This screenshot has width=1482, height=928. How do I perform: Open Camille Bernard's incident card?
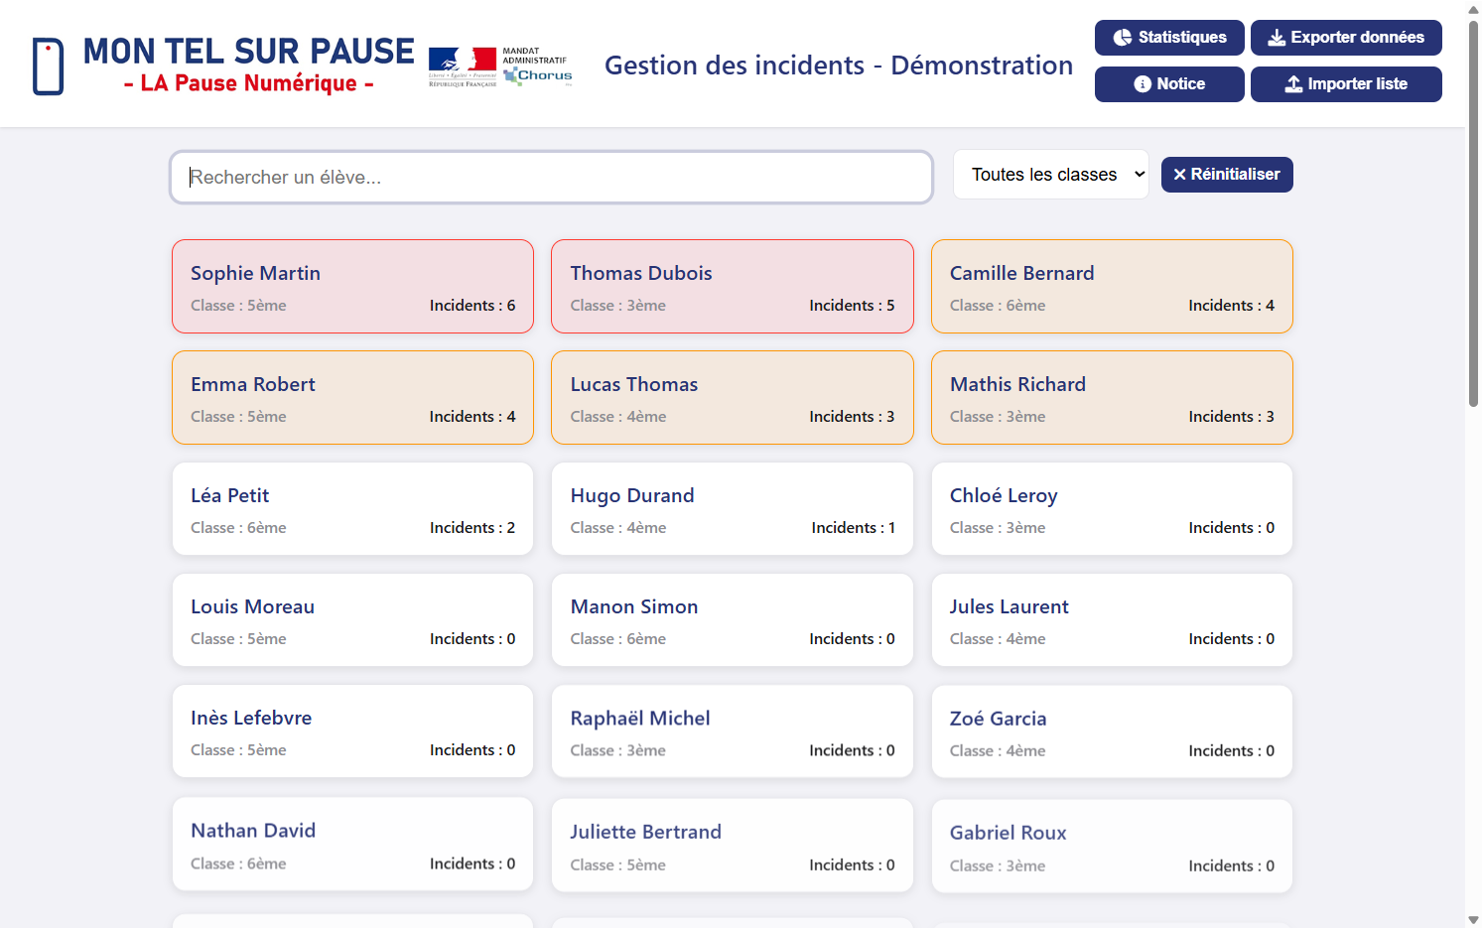pyautogui.click(x=1112, y=286)
